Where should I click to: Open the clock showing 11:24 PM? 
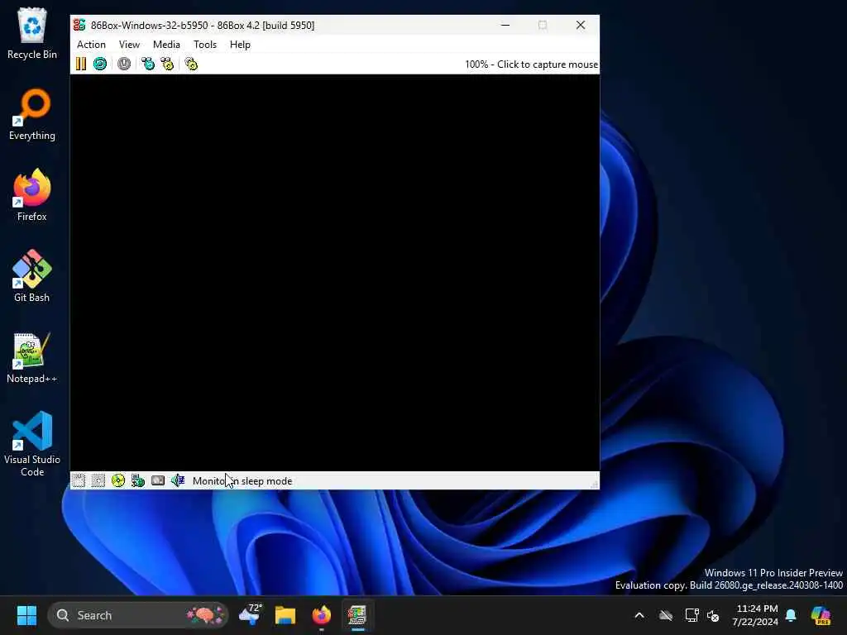(x=755, y=615)
